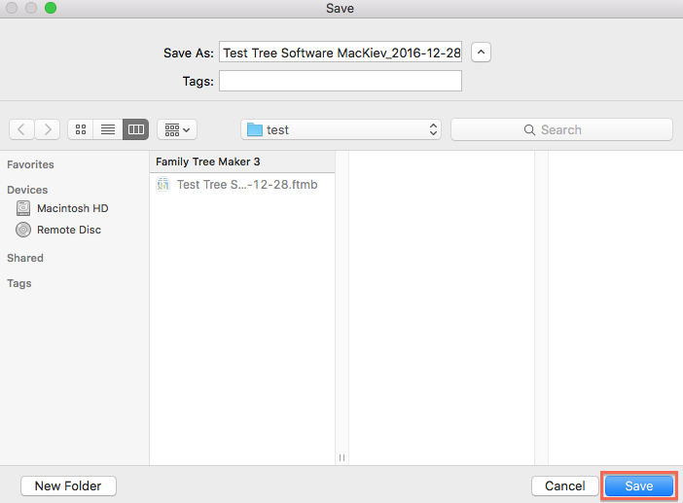Click the green zoom window button
683x503 pixels.
pyautogui.click(x=51, y=8)
